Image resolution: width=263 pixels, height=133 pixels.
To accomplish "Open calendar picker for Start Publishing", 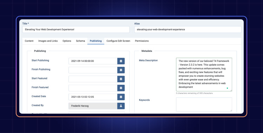I will tap(121, 61).
